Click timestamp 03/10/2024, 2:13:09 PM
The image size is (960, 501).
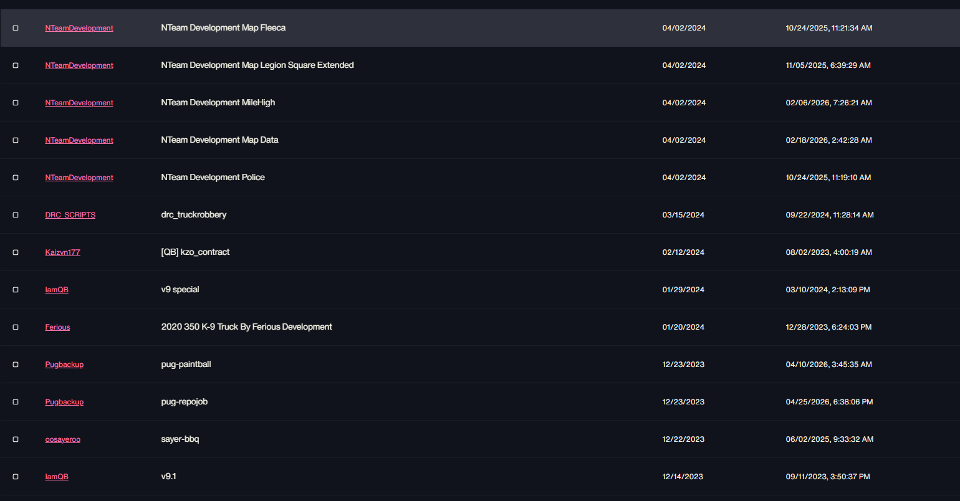click(x=828, y=290)
